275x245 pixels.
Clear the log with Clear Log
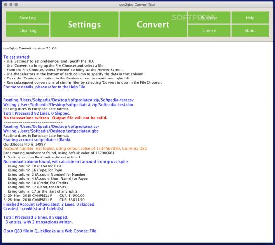tap(28, 31)
